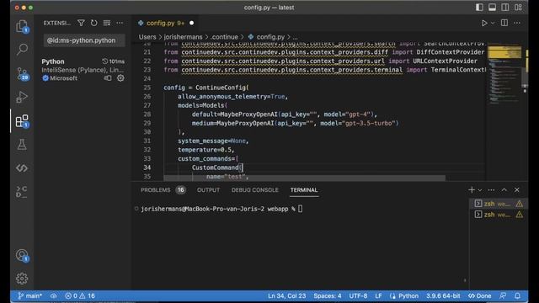Select the Terminal tab
This screenshot has height=303, width=539.
click(x=304, y=190)
